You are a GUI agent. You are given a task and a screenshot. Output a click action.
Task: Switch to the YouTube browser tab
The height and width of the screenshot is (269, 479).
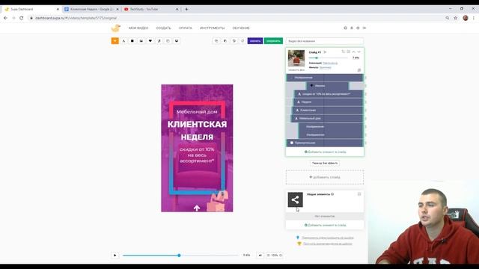(x=150, y=10)
